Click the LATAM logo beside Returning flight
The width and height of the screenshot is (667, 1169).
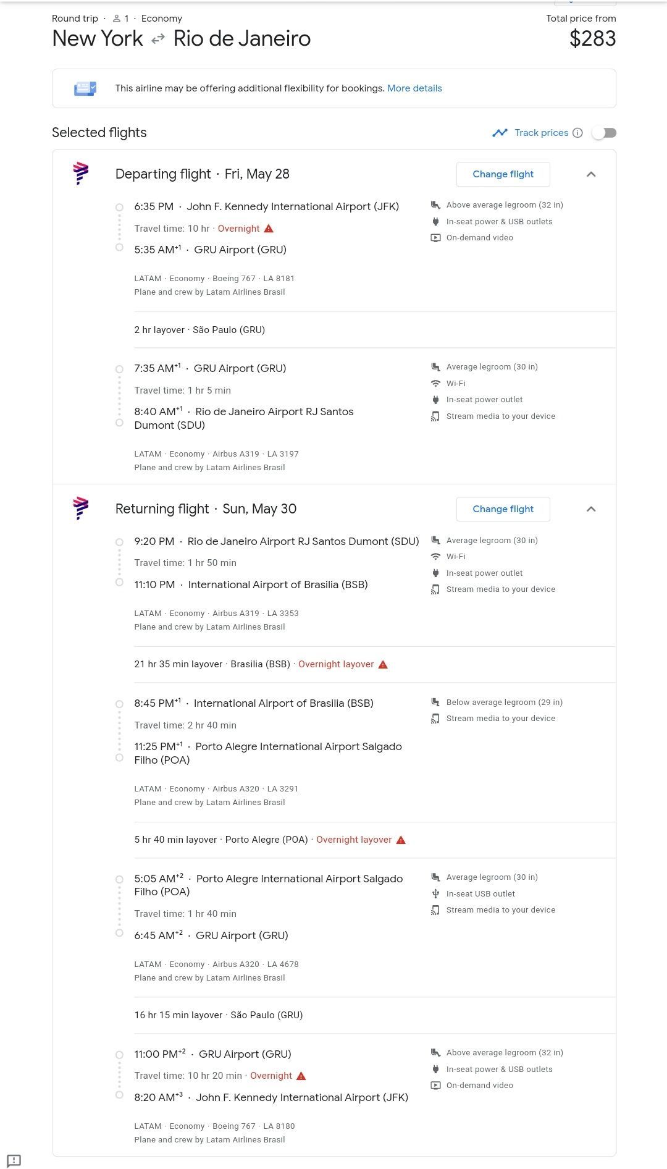pyautogui.click(x=81, y=509)
